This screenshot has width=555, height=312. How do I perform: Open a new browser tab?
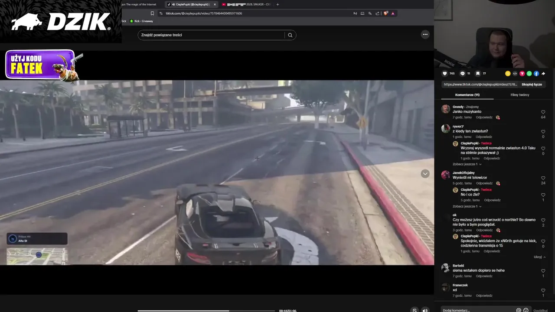[277, 4]
